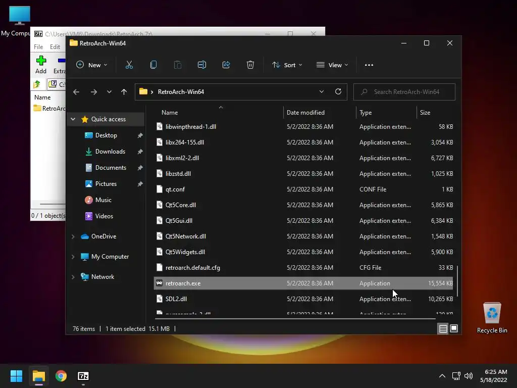Show hidden system tray icons
Image resolution: width=517 pixels, height=388 pixels.
tap(442, 376)
